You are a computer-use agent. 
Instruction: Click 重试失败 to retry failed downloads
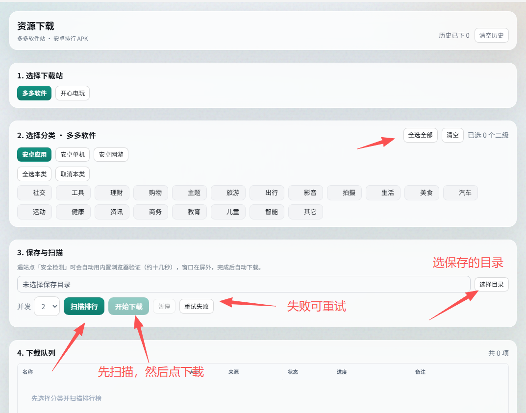[197, 306]
